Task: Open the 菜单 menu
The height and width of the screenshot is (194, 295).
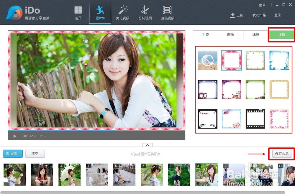Action: tap(262, 5)
